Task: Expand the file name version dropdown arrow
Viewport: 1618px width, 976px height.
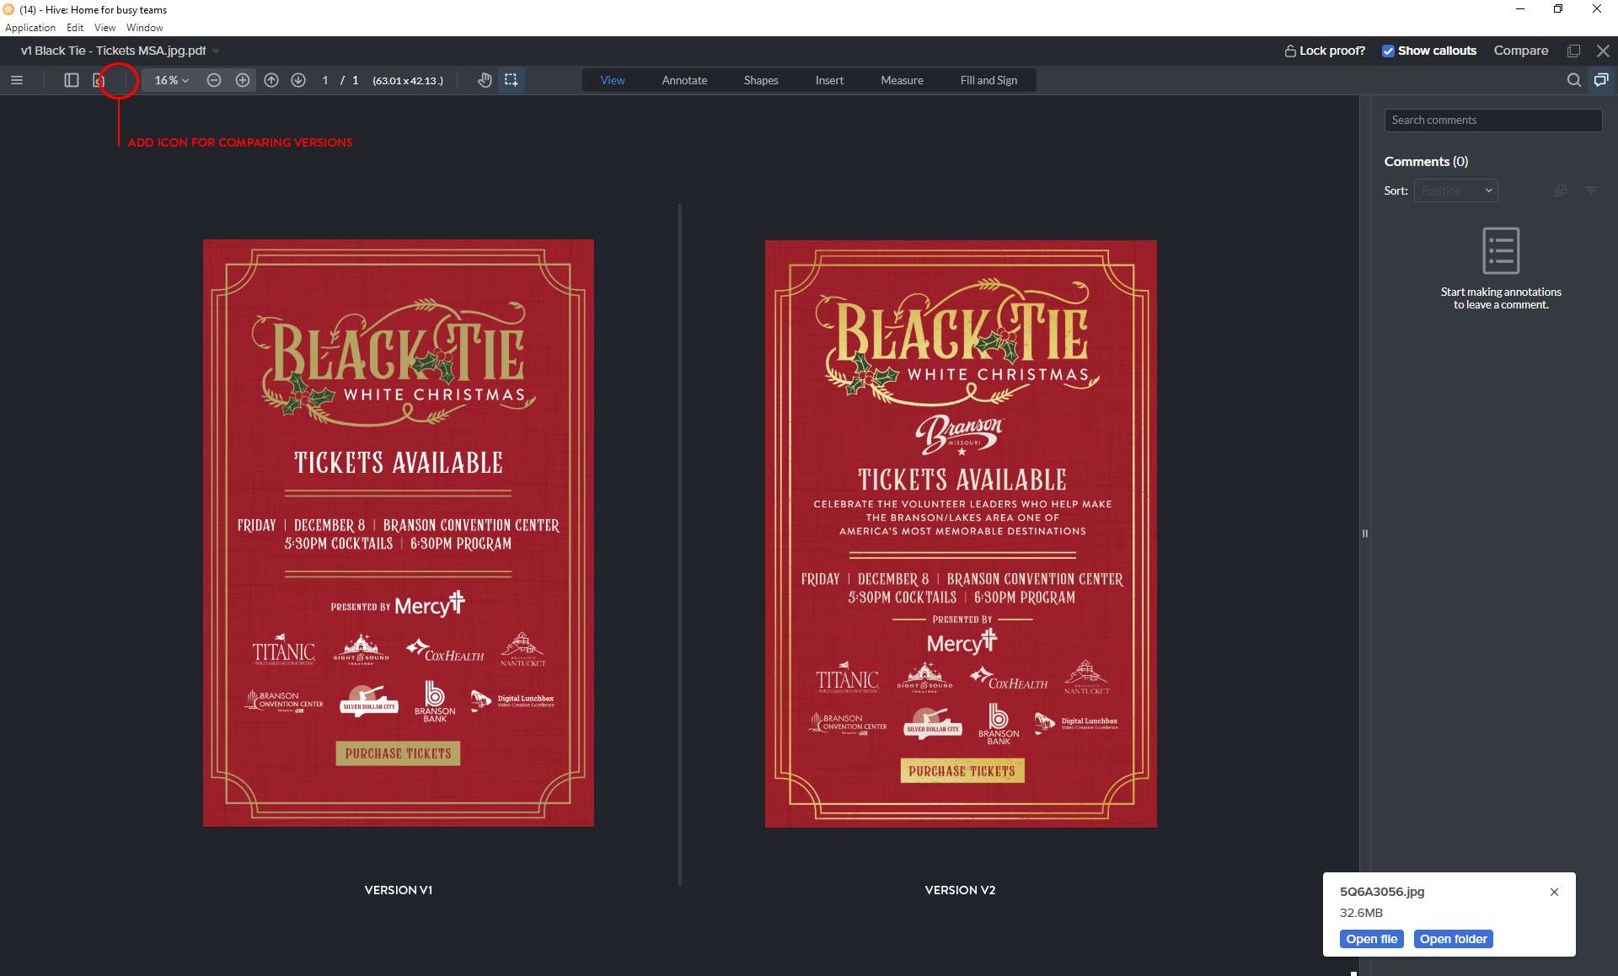Action: 216,51
